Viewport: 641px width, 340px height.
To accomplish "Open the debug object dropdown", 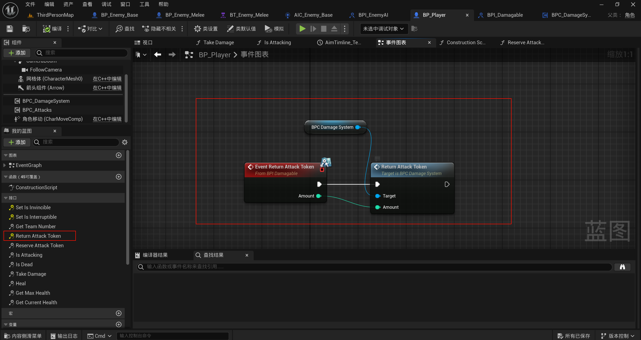I will pyautogui.click(x=384, y=29).
